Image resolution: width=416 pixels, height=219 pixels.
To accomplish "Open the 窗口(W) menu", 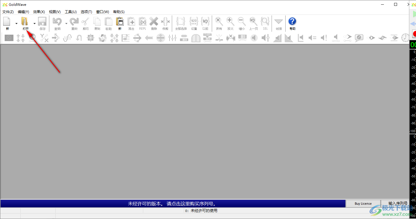I will click(102, 12).
